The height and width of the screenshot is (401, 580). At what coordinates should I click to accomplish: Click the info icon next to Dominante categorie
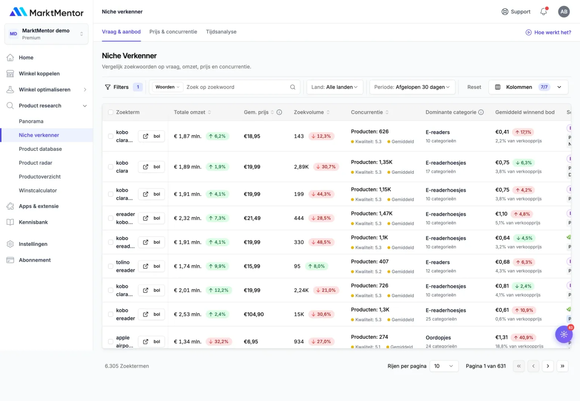pyautogui.click(x=481, y=112)
